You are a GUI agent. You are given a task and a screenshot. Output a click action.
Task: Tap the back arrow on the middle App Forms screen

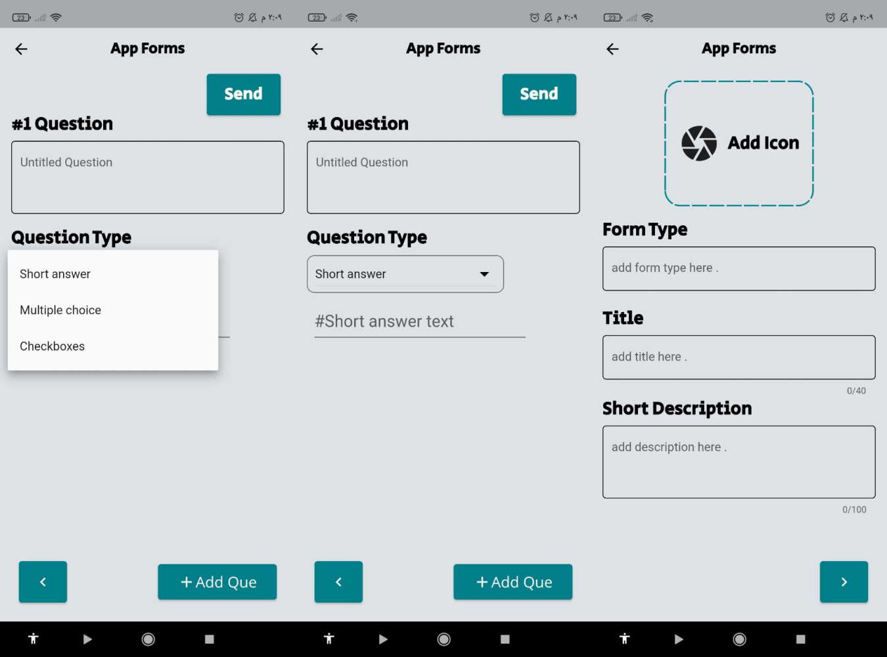pos(317,49)
